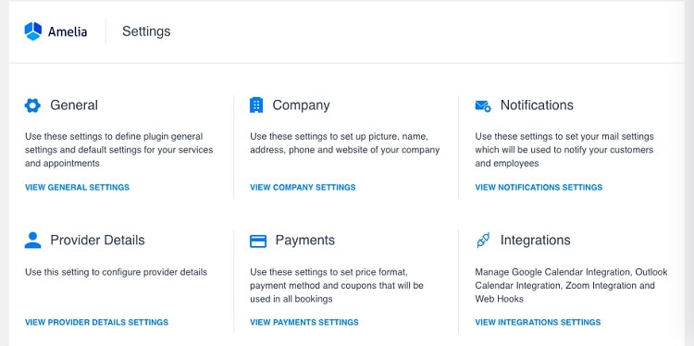
Task: Click the Settings page title
Action: [x=146, y=31]
